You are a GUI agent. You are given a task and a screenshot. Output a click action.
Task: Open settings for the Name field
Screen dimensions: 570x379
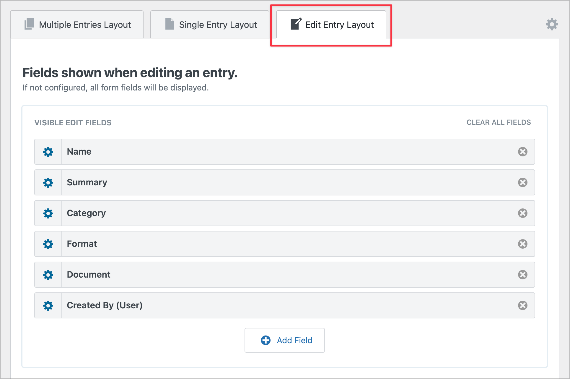pyautogui.click(x=48, y=152)
